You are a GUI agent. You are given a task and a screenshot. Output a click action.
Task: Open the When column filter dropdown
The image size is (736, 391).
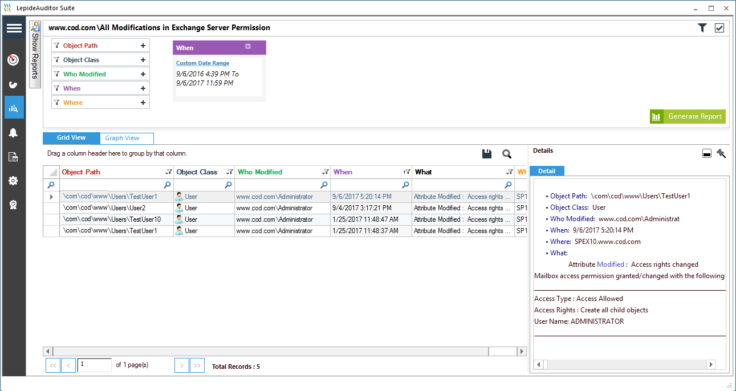(406, 172)
